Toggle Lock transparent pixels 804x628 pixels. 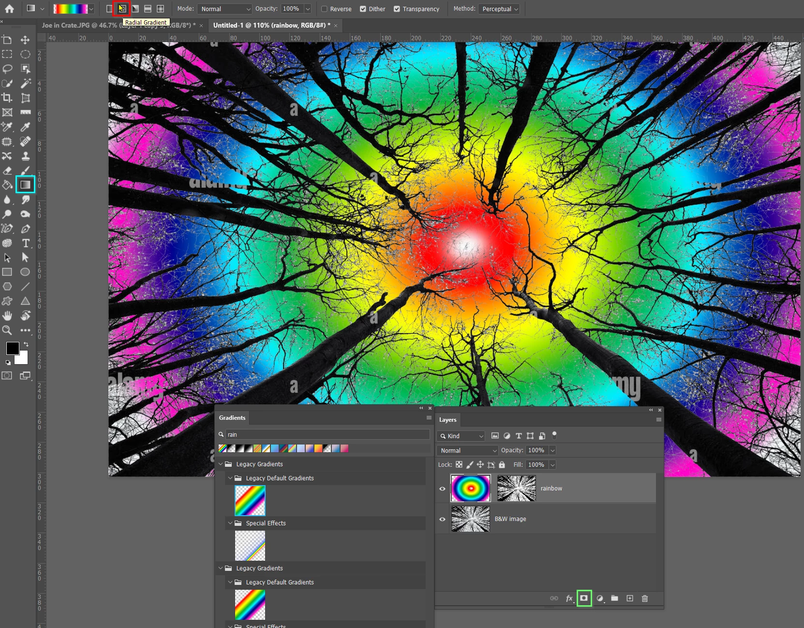click(x=459, y=464)
